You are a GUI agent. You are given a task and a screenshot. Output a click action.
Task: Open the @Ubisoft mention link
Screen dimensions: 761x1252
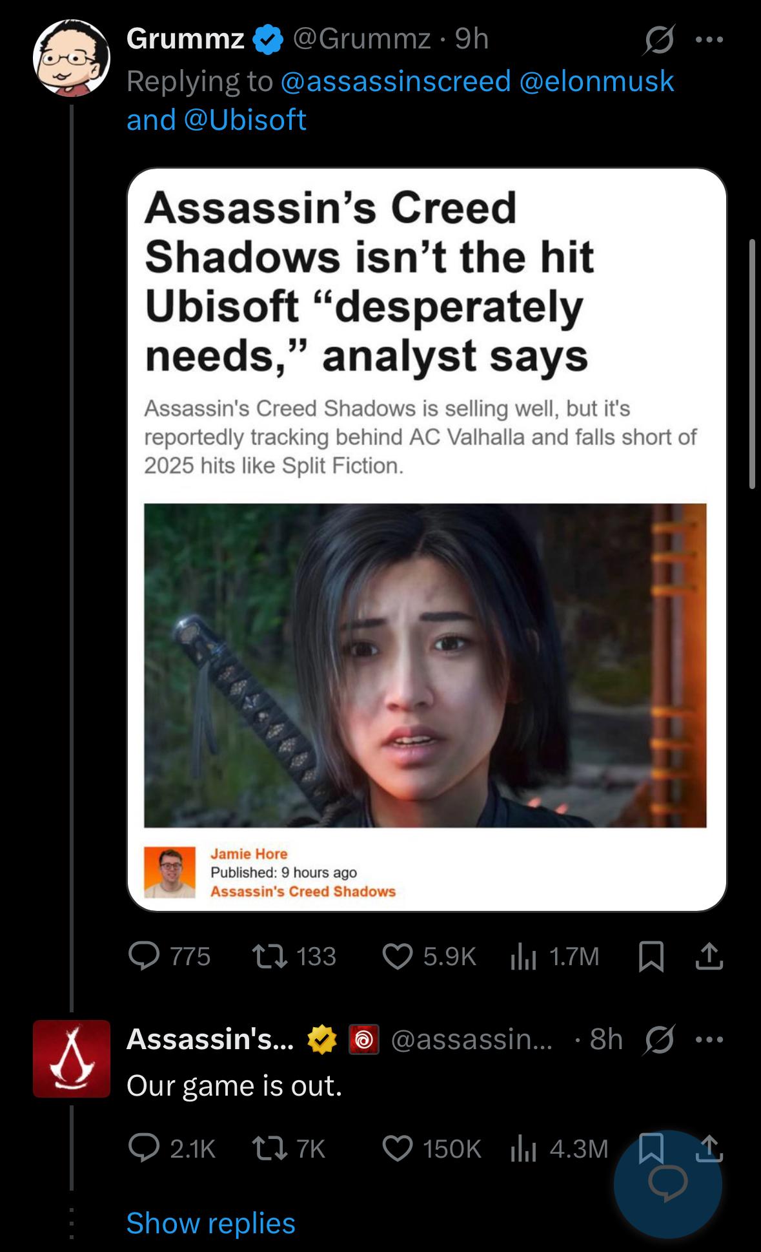coord(245,120)
